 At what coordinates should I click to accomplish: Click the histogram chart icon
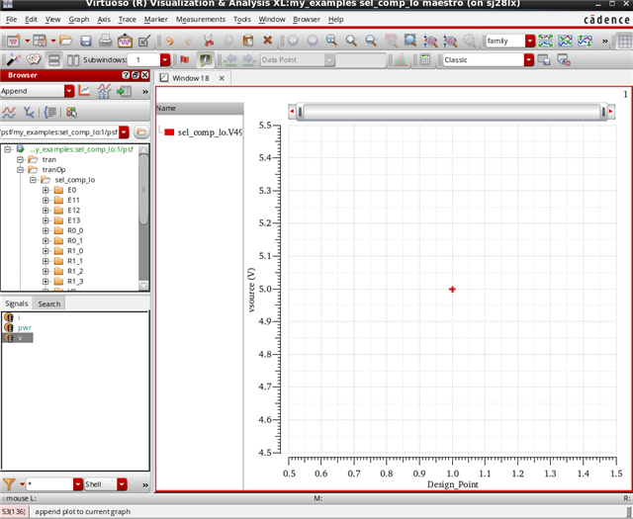coord(401,60)
